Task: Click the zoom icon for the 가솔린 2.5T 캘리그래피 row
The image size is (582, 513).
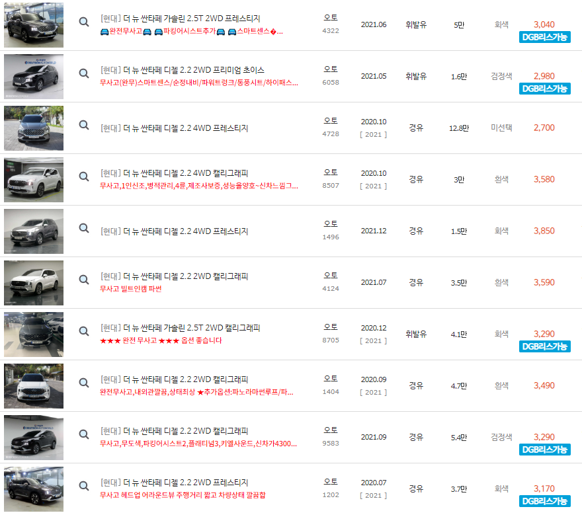Action: (83, 331)
